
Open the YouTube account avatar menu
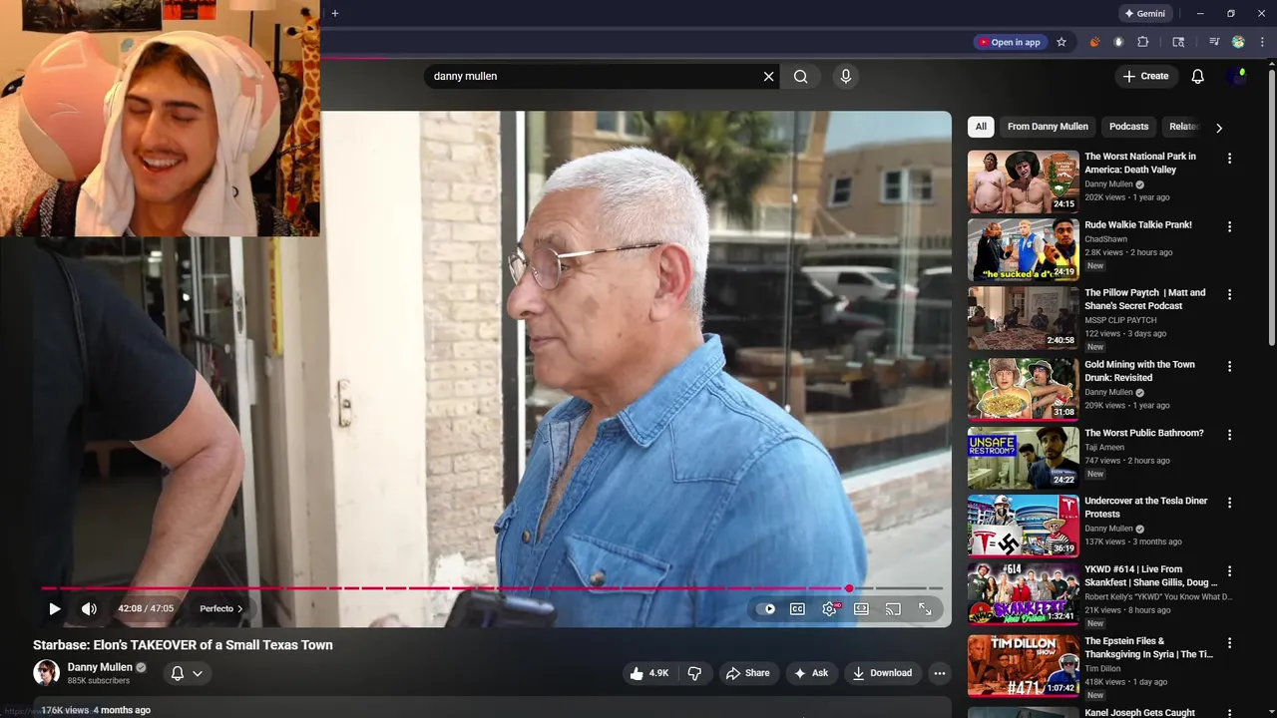click(1239, 76)
